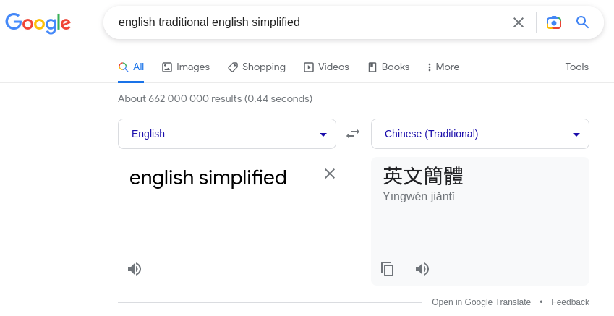Clear the 'english simplified' source text
Image resolution: width=614 pixels, height=316 pixels.
click(x=330, y=174)
